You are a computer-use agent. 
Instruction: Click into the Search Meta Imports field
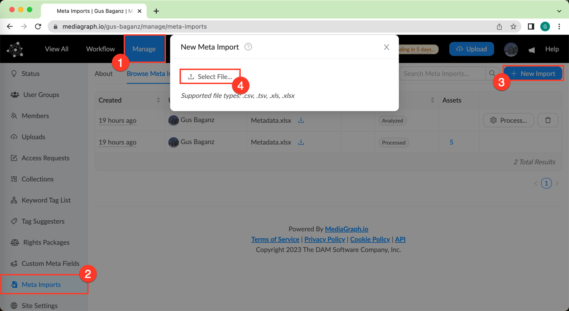click(442, 73)
